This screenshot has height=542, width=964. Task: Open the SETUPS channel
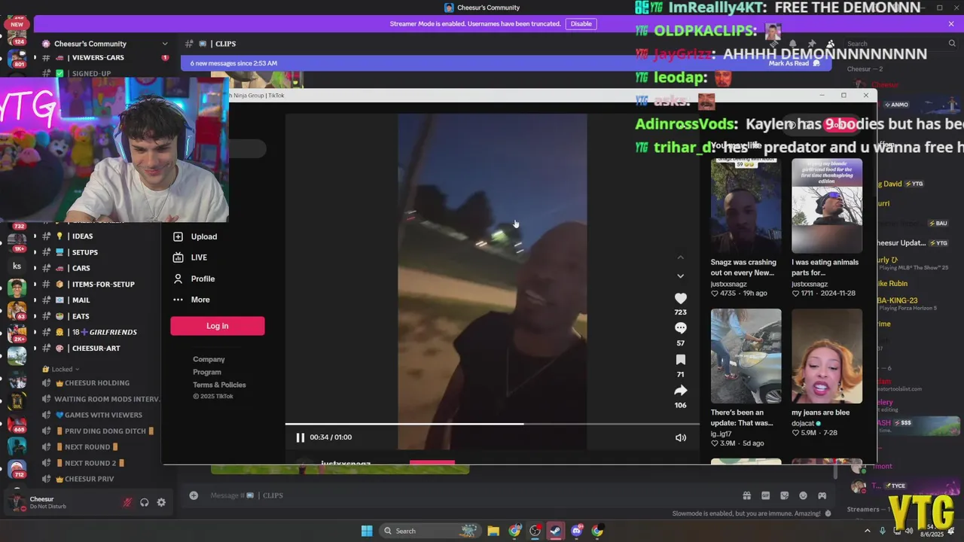point(84,252)
